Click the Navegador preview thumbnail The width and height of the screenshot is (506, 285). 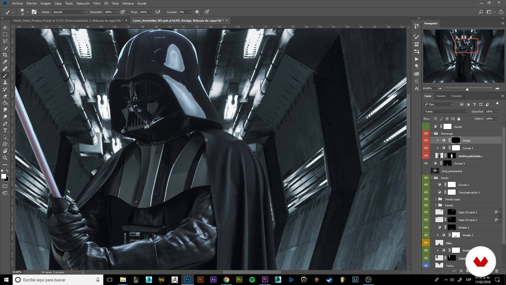pyautogui.click(x=464, y=56)
